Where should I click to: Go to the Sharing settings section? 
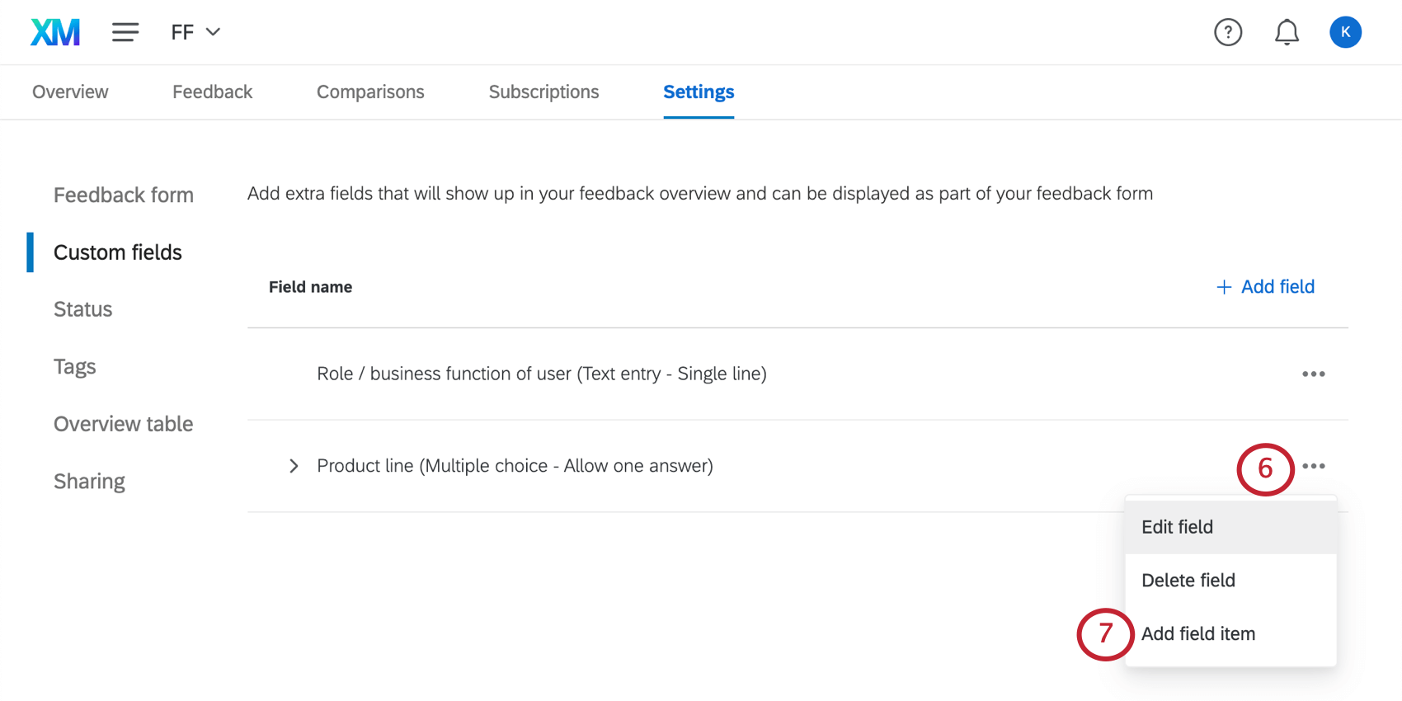point(89,481)
